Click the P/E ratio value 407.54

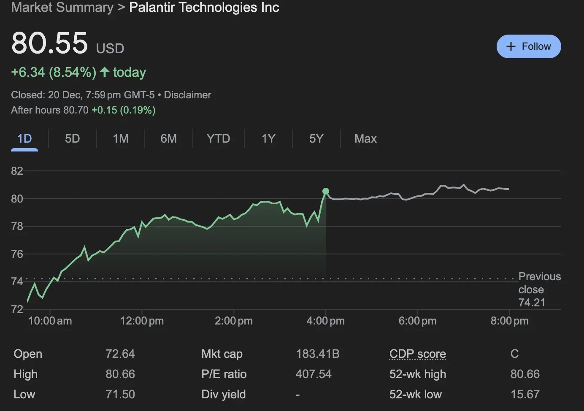point(314,374)
